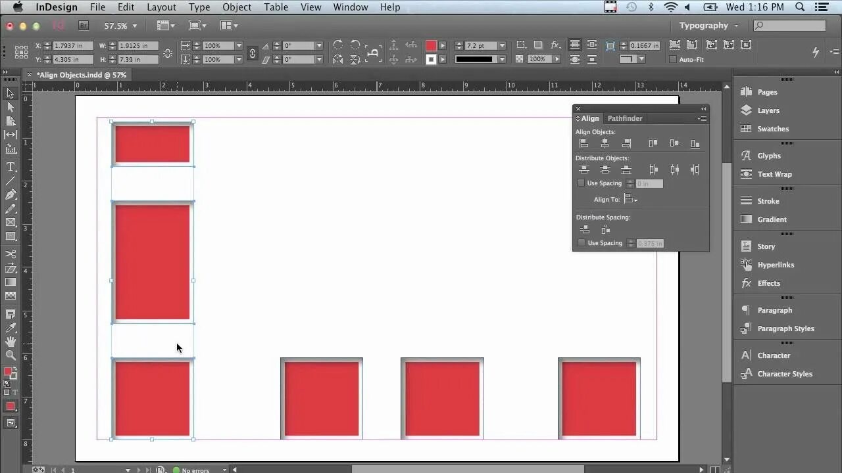This screenshot has width=842, height=473.
Task: Align left edges in Align panel
Action: [x=583, y=143]
